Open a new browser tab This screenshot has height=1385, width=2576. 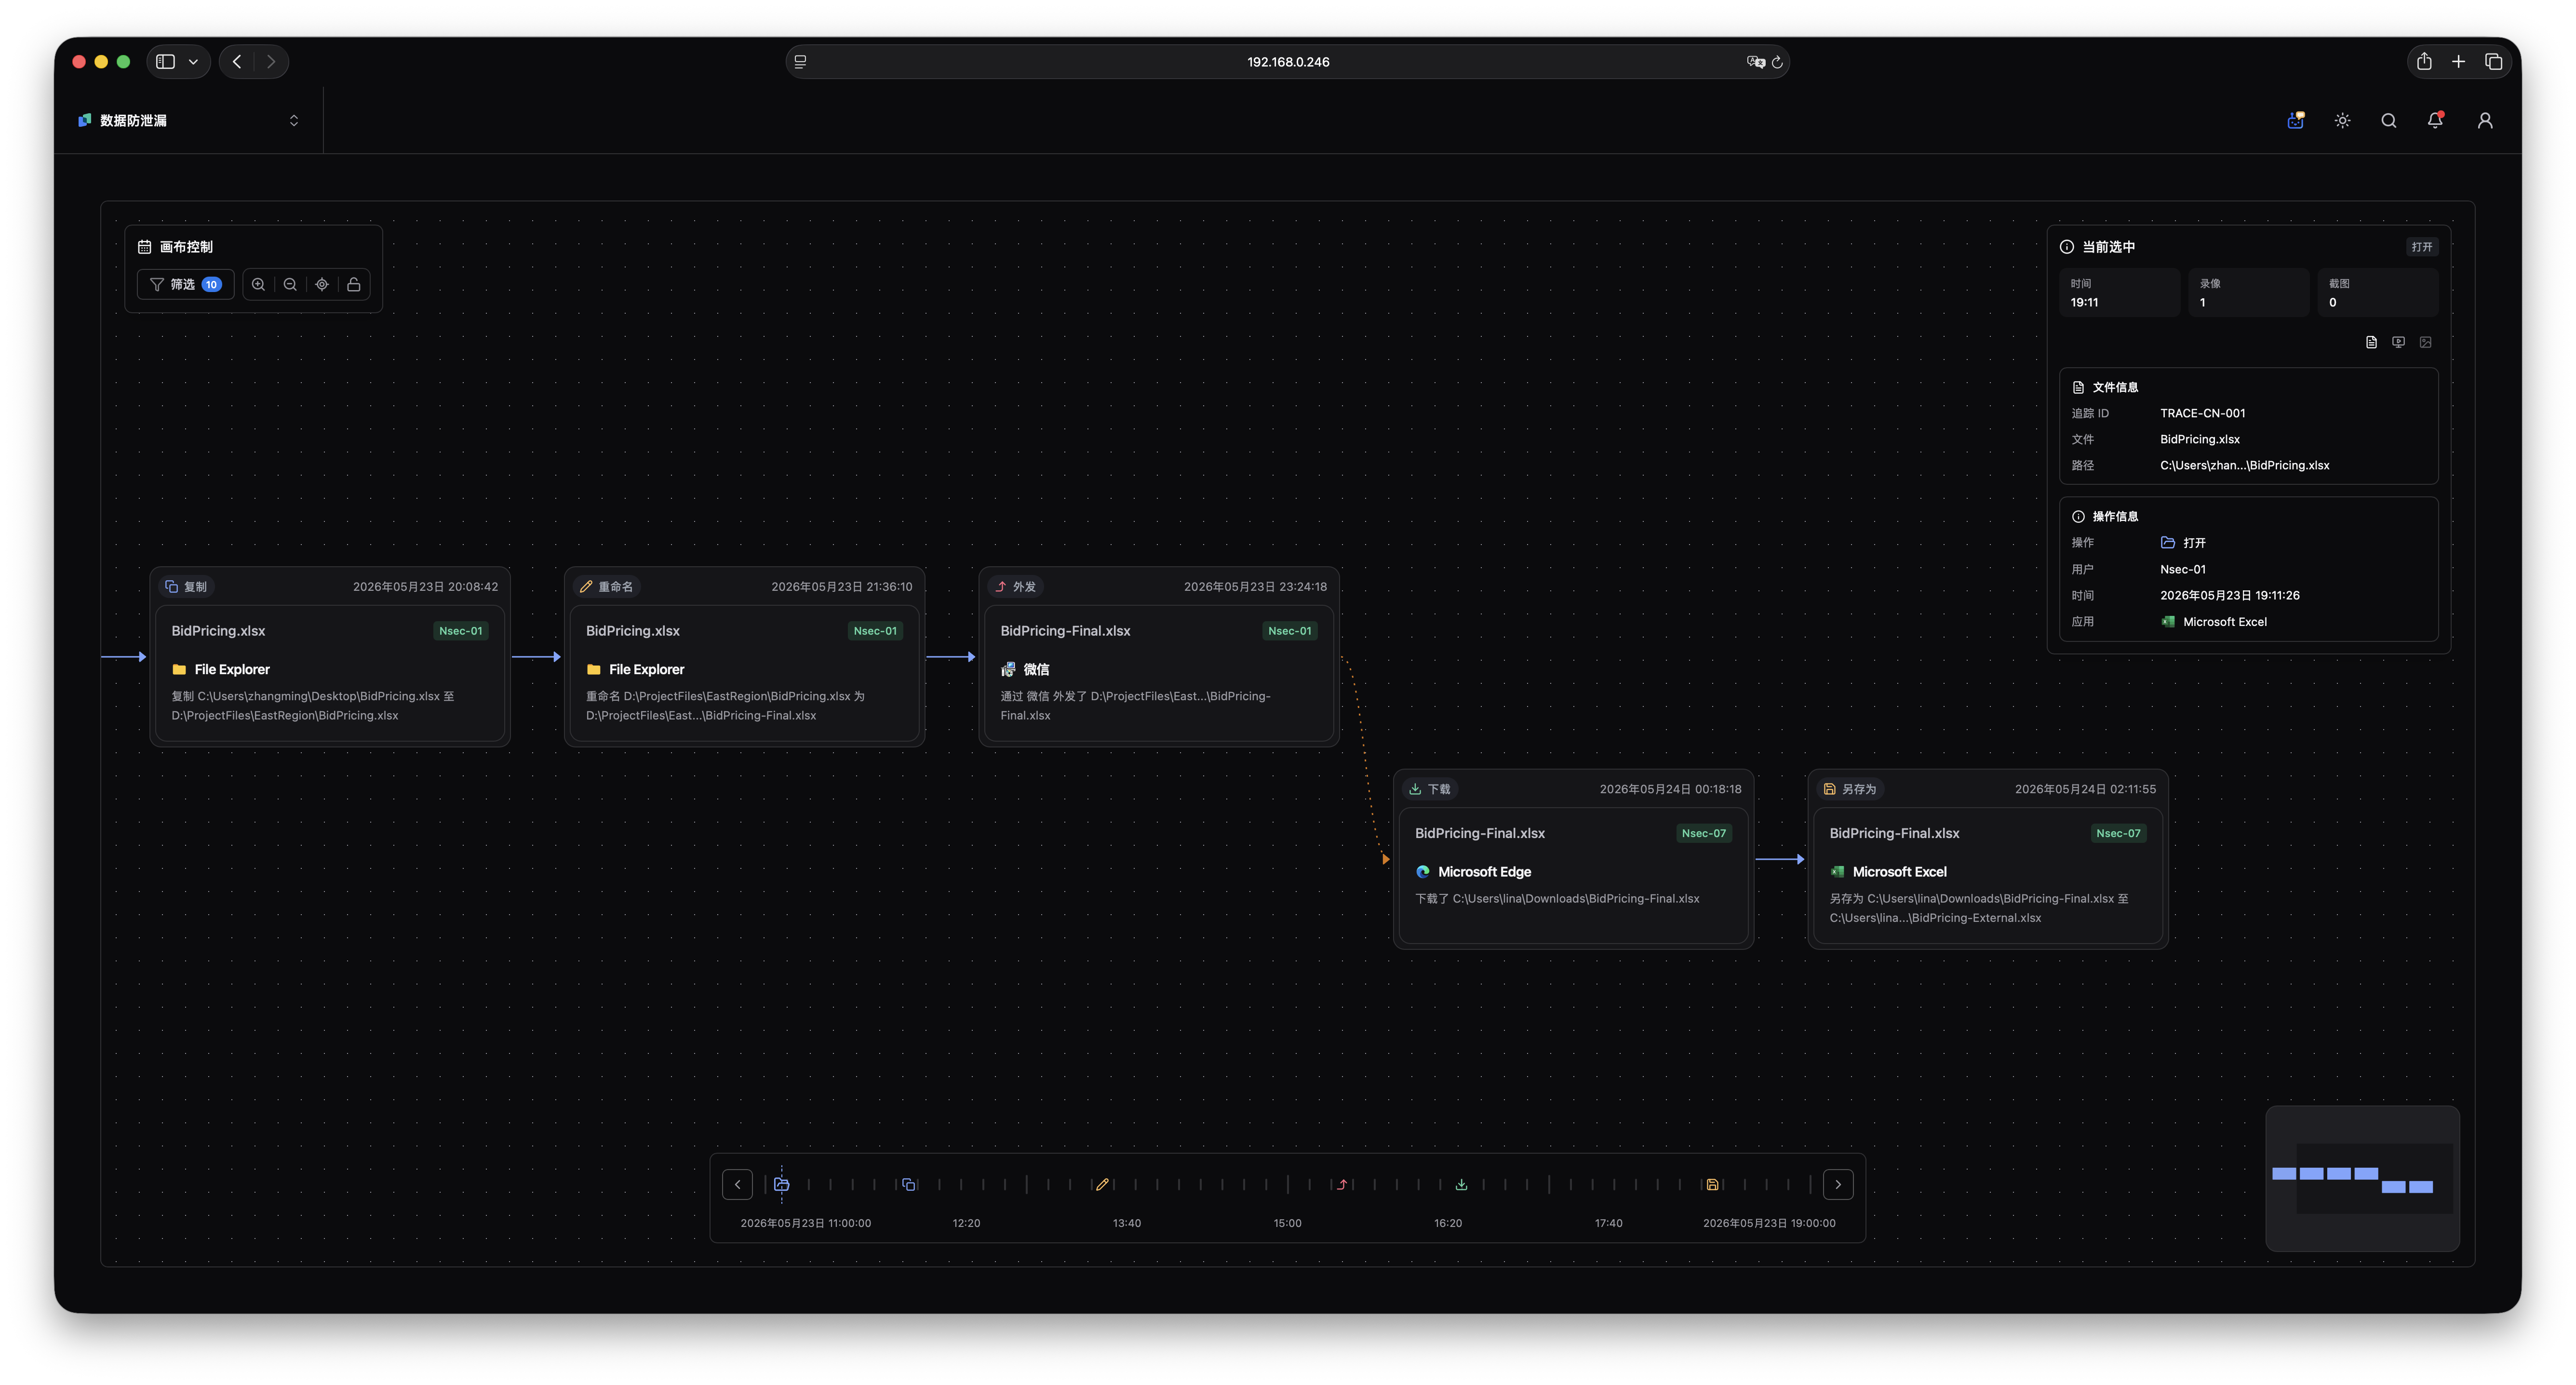[2458, 62]
